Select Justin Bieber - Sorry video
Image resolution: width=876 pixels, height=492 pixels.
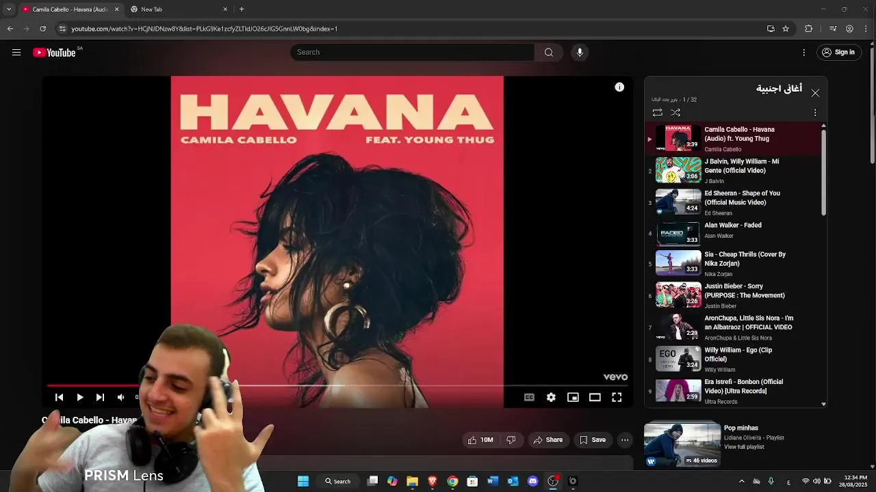point(733,295)
